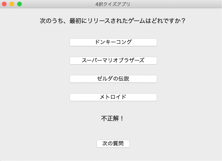Pick the second answer choice from top
The width and height of the screenshot is (222, 161).
click(113, 60)
